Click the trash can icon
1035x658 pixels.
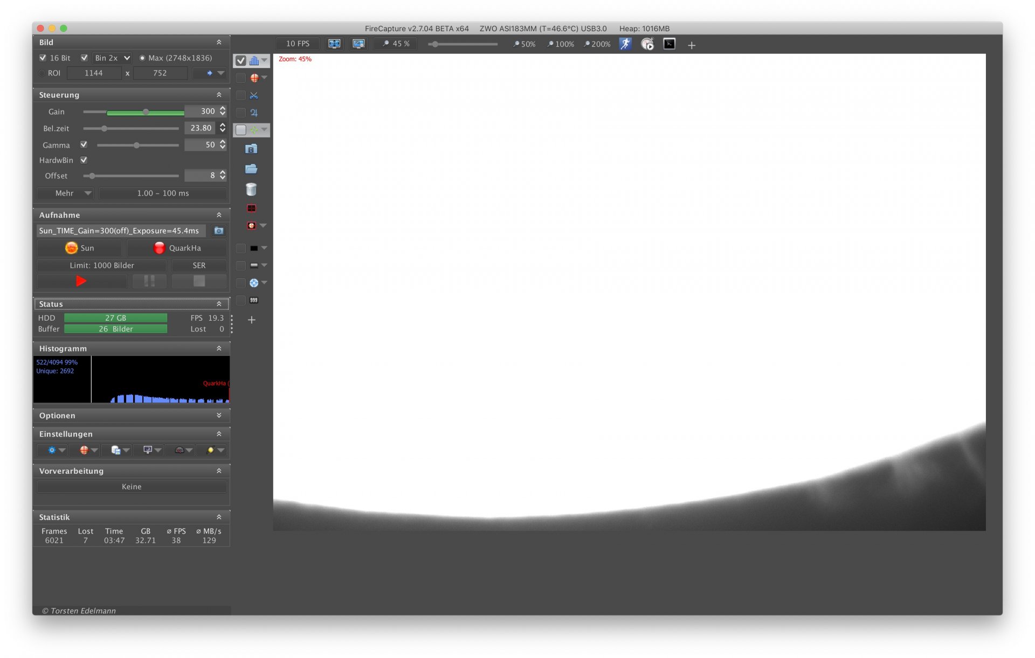click(251, 189)
